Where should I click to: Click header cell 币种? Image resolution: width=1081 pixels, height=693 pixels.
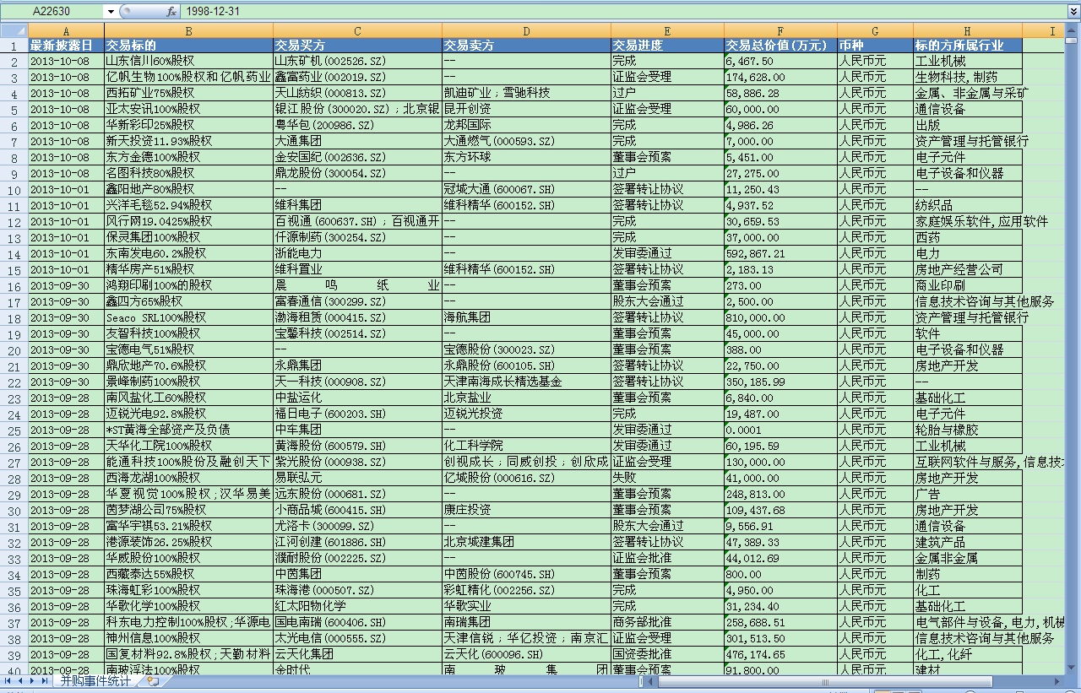pos(875,46)
